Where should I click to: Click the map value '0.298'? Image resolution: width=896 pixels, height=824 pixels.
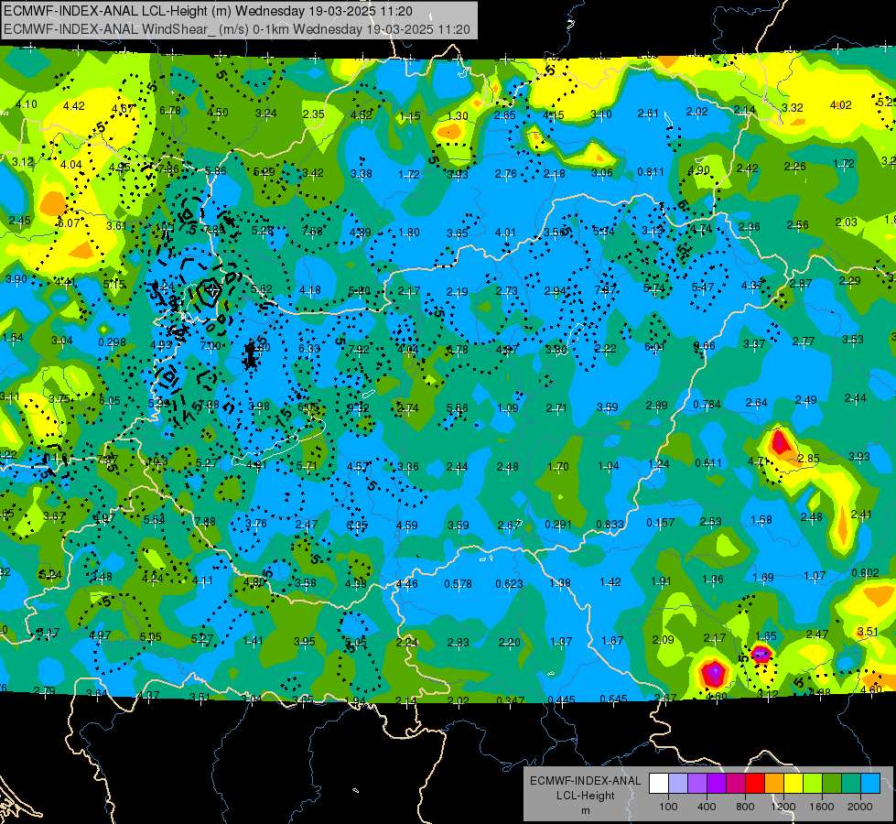coord(112,342)
